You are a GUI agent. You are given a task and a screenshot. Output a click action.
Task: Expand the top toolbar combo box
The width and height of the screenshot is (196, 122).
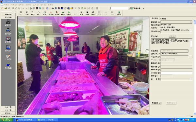point(129,8)
